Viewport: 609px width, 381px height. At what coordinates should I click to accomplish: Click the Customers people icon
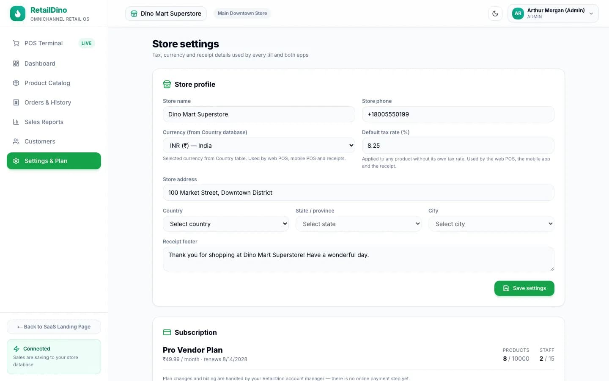16,141
